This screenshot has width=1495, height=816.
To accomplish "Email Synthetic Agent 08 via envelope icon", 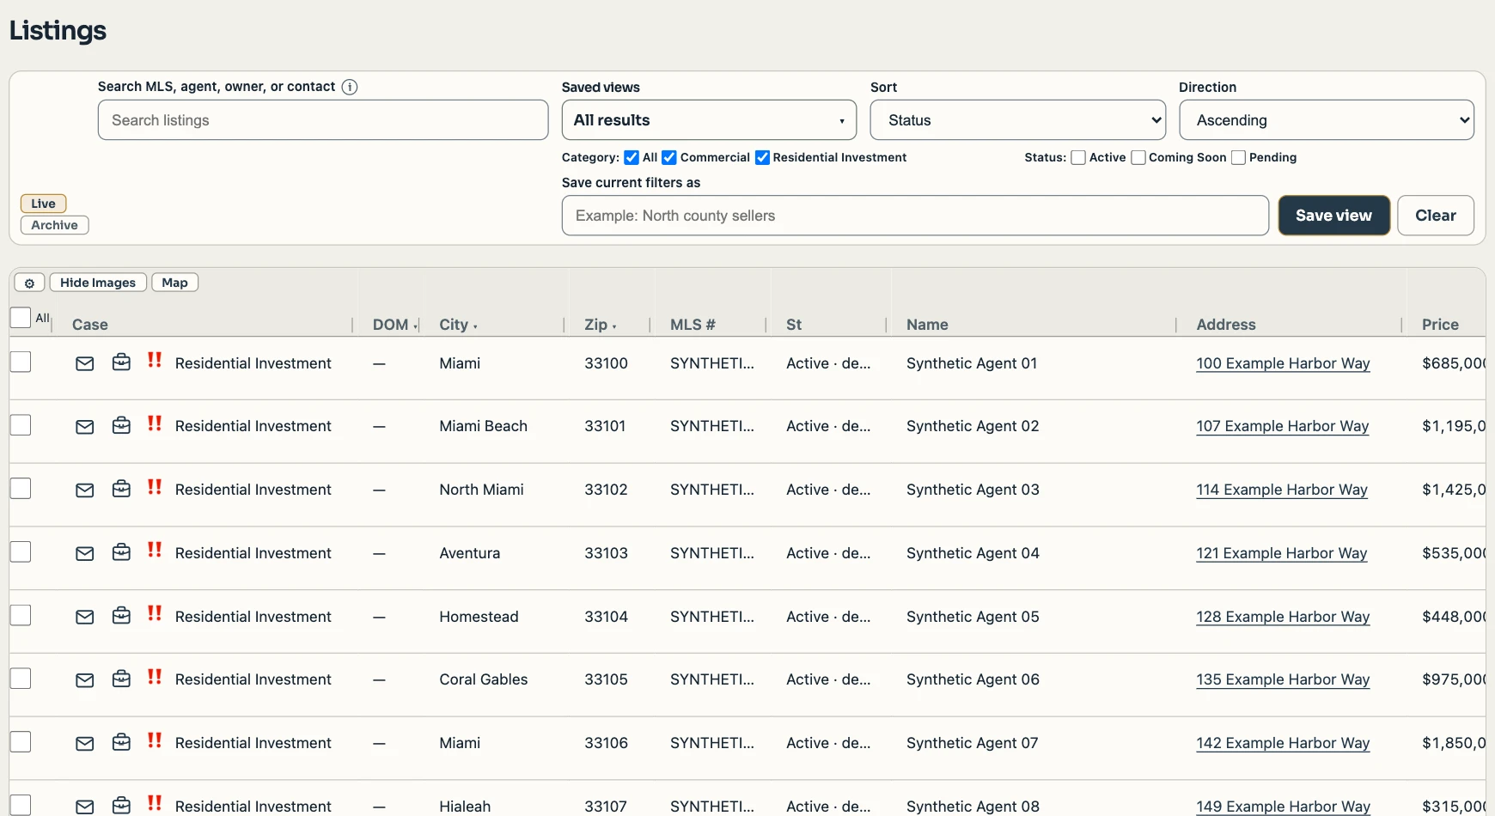I will [x=84, y=807].
